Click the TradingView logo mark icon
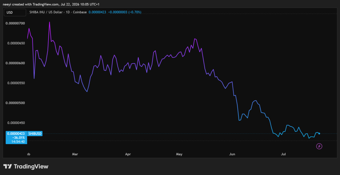The image size is (340, 175). (x=7, y=167)
